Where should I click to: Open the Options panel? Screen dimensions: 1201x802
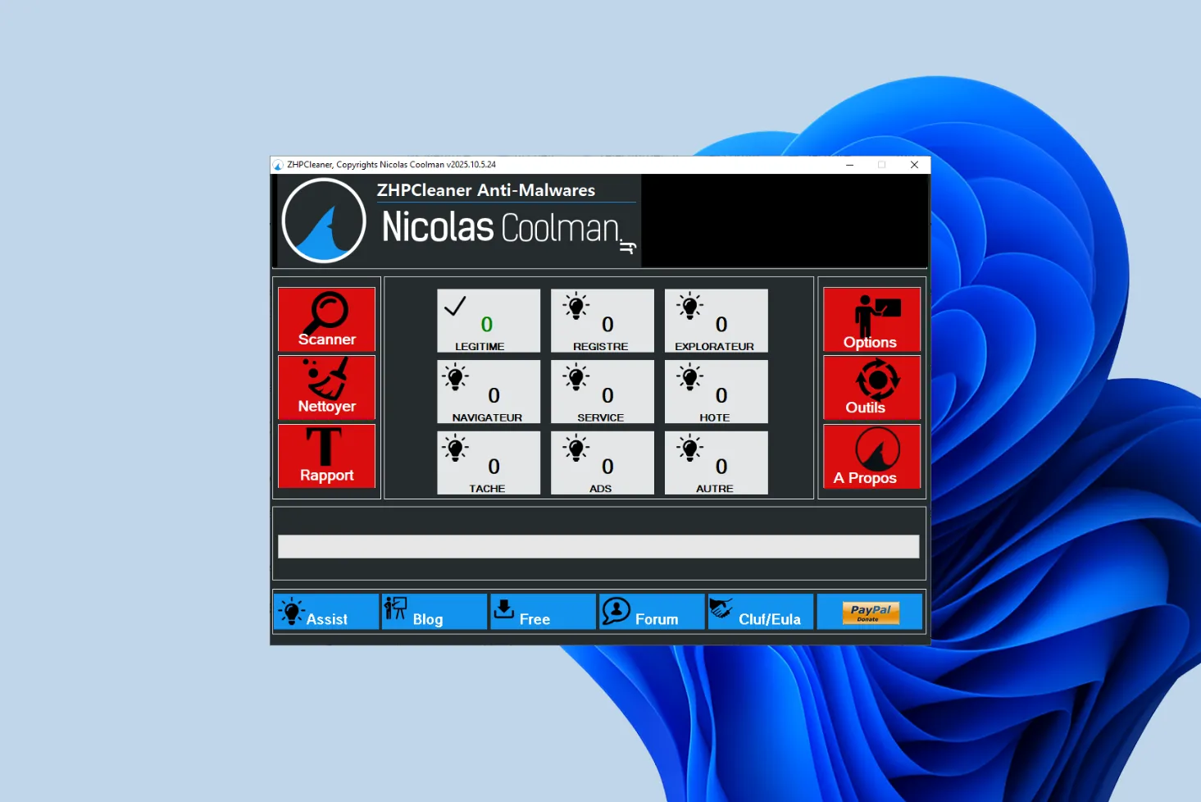click(871, 319)
